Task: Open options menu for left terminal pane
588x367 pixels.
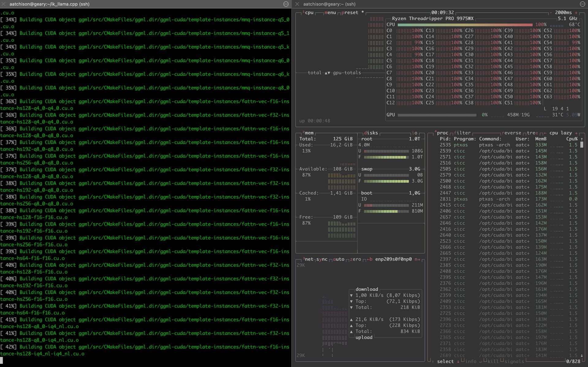Action: point(286,4)
